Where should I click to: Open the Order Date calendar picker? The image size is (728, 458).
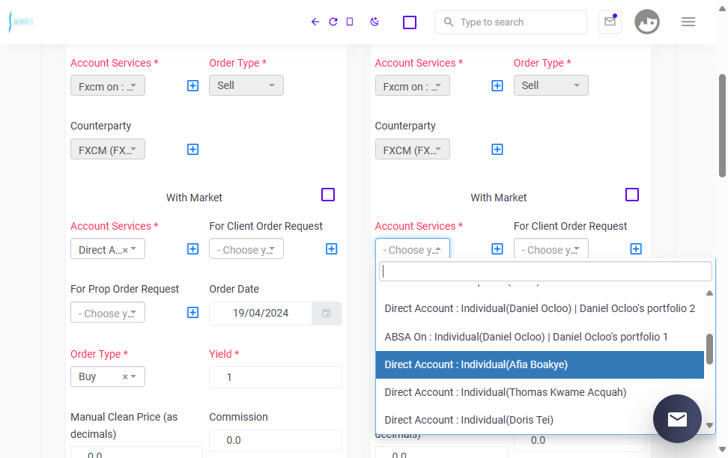tap(327, 314)
